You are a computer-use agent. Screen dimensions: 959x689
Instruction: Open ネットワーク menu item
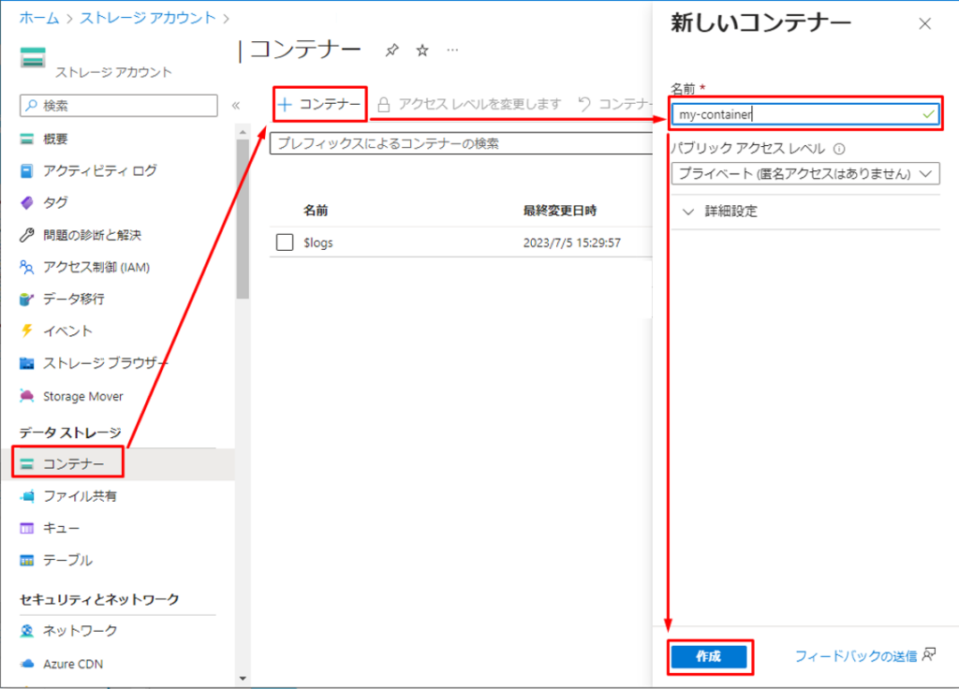click(80, 631)
